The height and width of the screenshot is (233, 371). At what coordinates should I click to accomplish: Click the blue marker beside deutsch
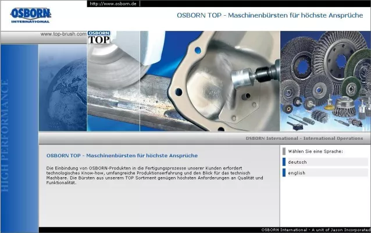[x=284, y=162]
